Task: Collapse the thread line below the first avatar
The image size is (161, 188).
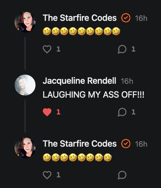Action: 25,53
